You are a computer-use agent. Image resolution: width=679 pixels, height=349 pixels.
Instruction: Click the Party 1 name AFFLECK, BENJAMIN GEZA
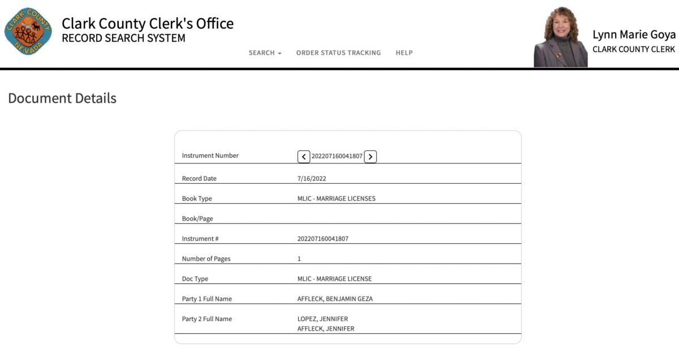point(335,299)
